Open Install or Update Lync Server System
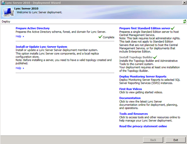The width and height of the screenshot is (187, 144). 41,47
